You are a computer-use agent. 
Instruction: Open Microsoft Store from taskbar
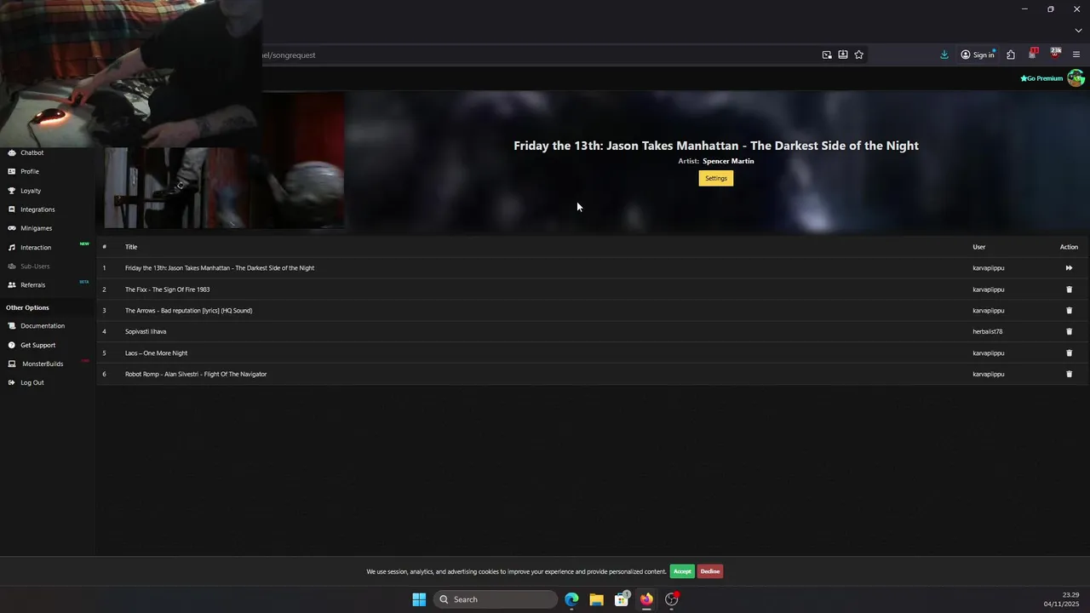tap(622, 599)
